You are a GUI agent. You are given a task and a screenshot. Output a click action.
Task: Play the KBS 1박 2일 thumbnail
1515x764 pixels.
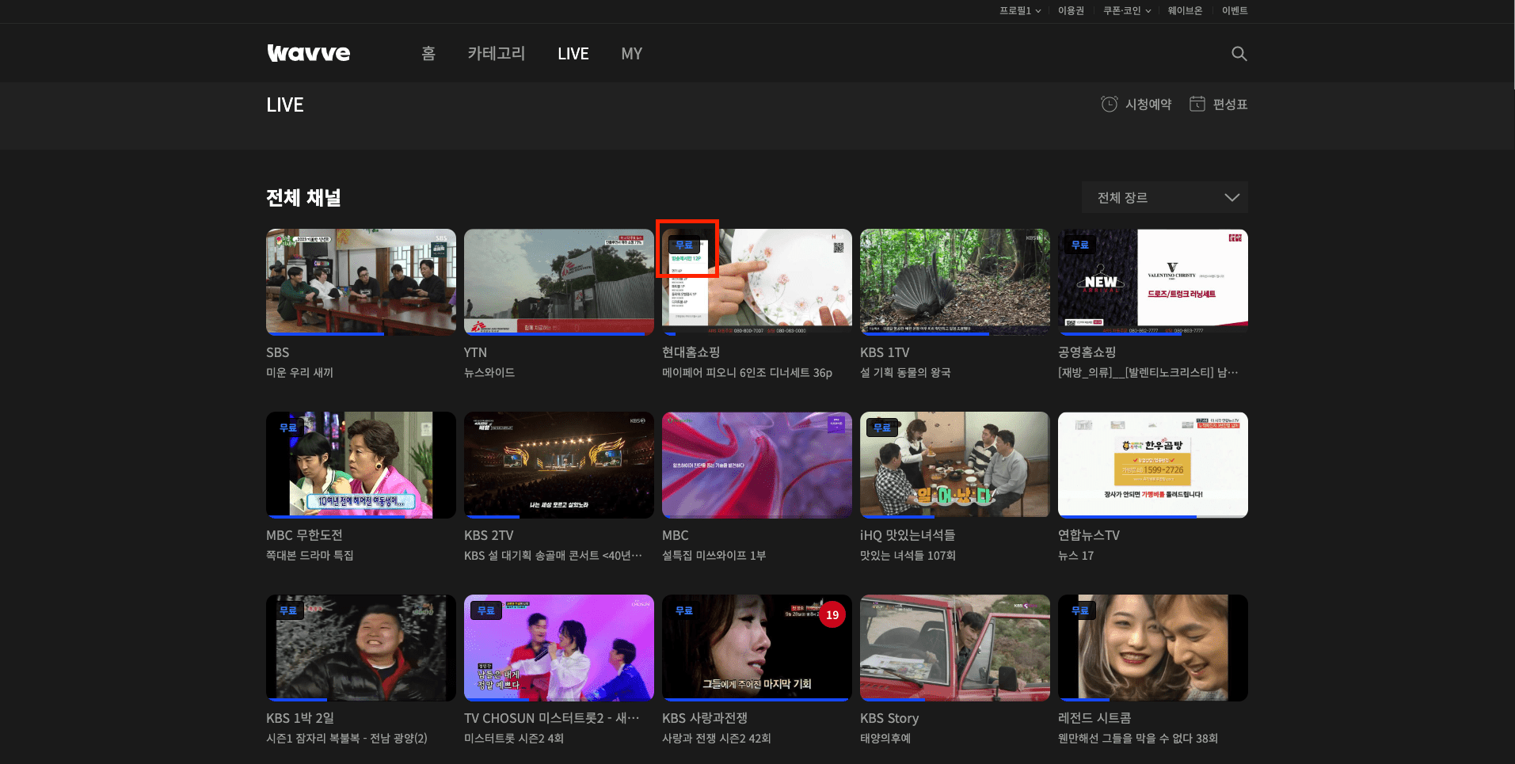[361, 648]
